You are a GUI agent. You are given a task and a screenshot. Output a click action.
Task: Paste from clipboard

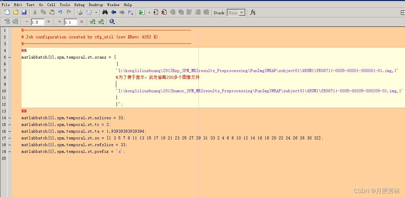coord(52,12)
